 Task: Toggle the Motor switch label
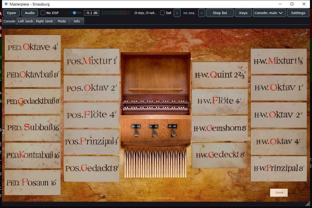tap(279, 193)
